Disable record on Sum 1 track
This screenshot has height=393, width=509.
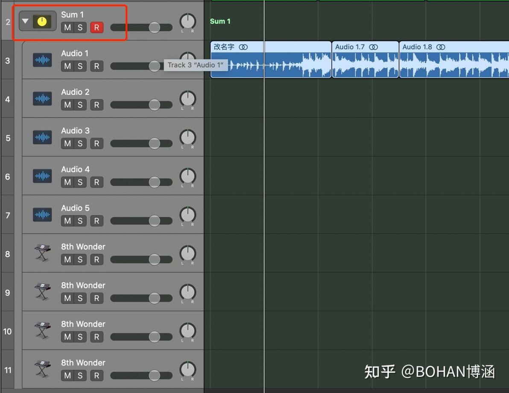click(x=97, y=28)
